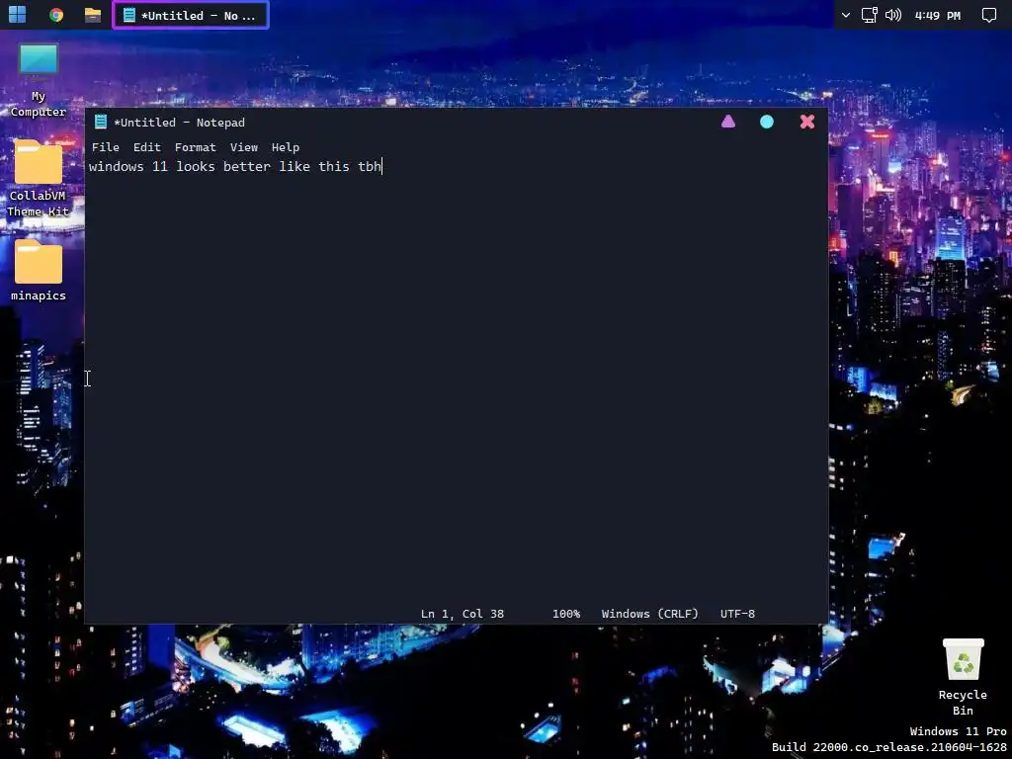This screenshot has height=759, width=1012.
Task: Click the 'Ln 1, Col 38' status entry
Action: [463, 614]
